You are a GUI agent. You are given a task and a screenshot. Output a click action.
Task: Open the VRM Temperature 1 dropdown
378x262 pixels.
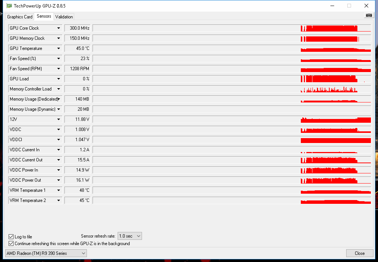pos(58,190)
